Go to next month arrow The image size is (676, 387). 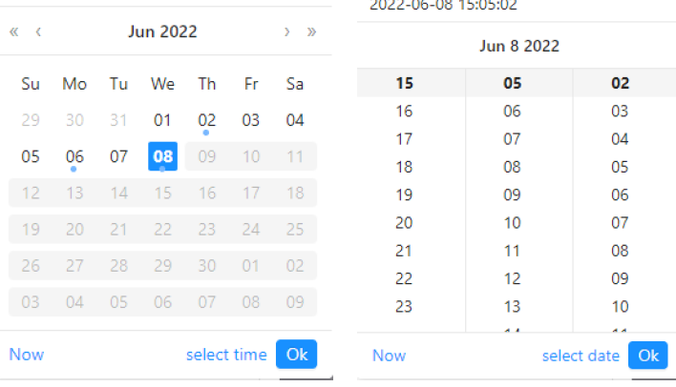tap(286, 31)
